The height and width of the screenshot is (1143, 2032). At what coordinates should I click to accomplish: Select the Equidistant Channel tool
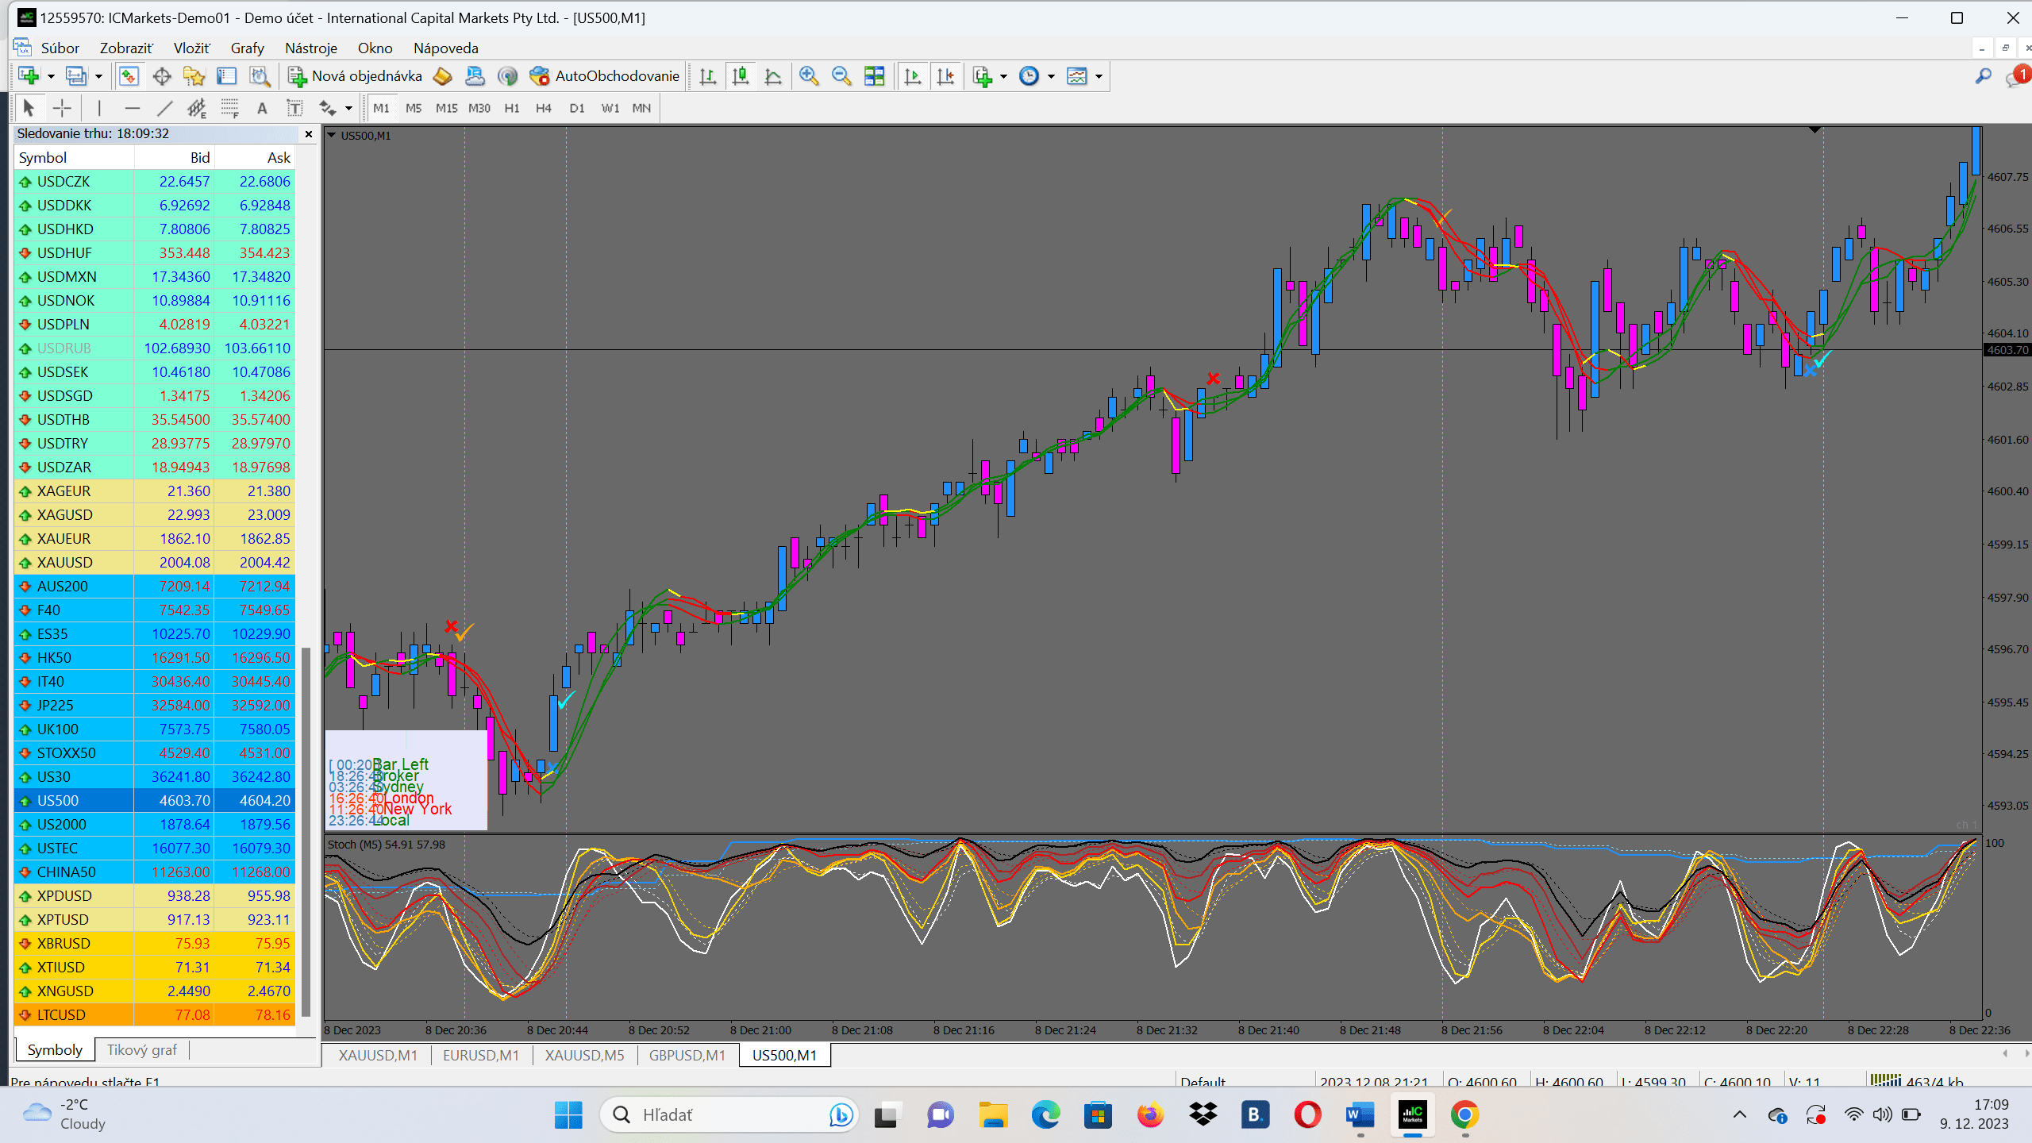click(197, 108)
